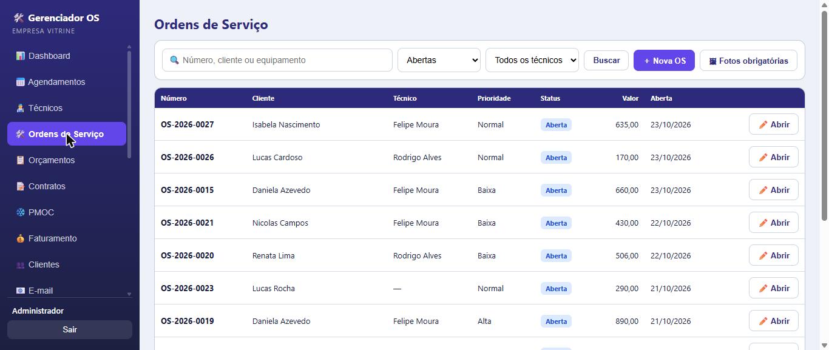
Task: Click Prioridade column header
Action: point(494,98)
